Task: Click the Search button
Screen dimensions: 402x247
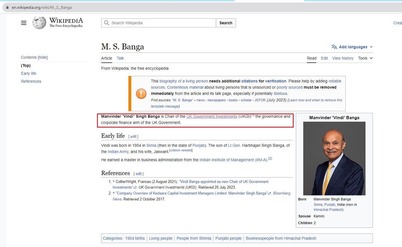Action: [226, 23]
